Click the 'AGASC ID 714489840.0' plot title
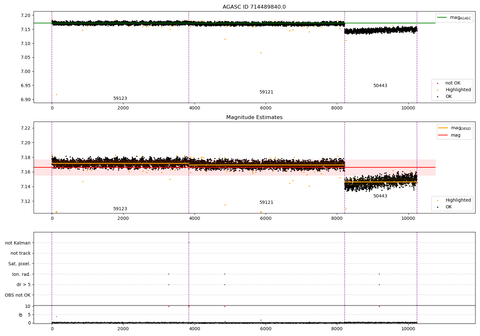Screen dimensions: 480x336 [x=254, y=7]
